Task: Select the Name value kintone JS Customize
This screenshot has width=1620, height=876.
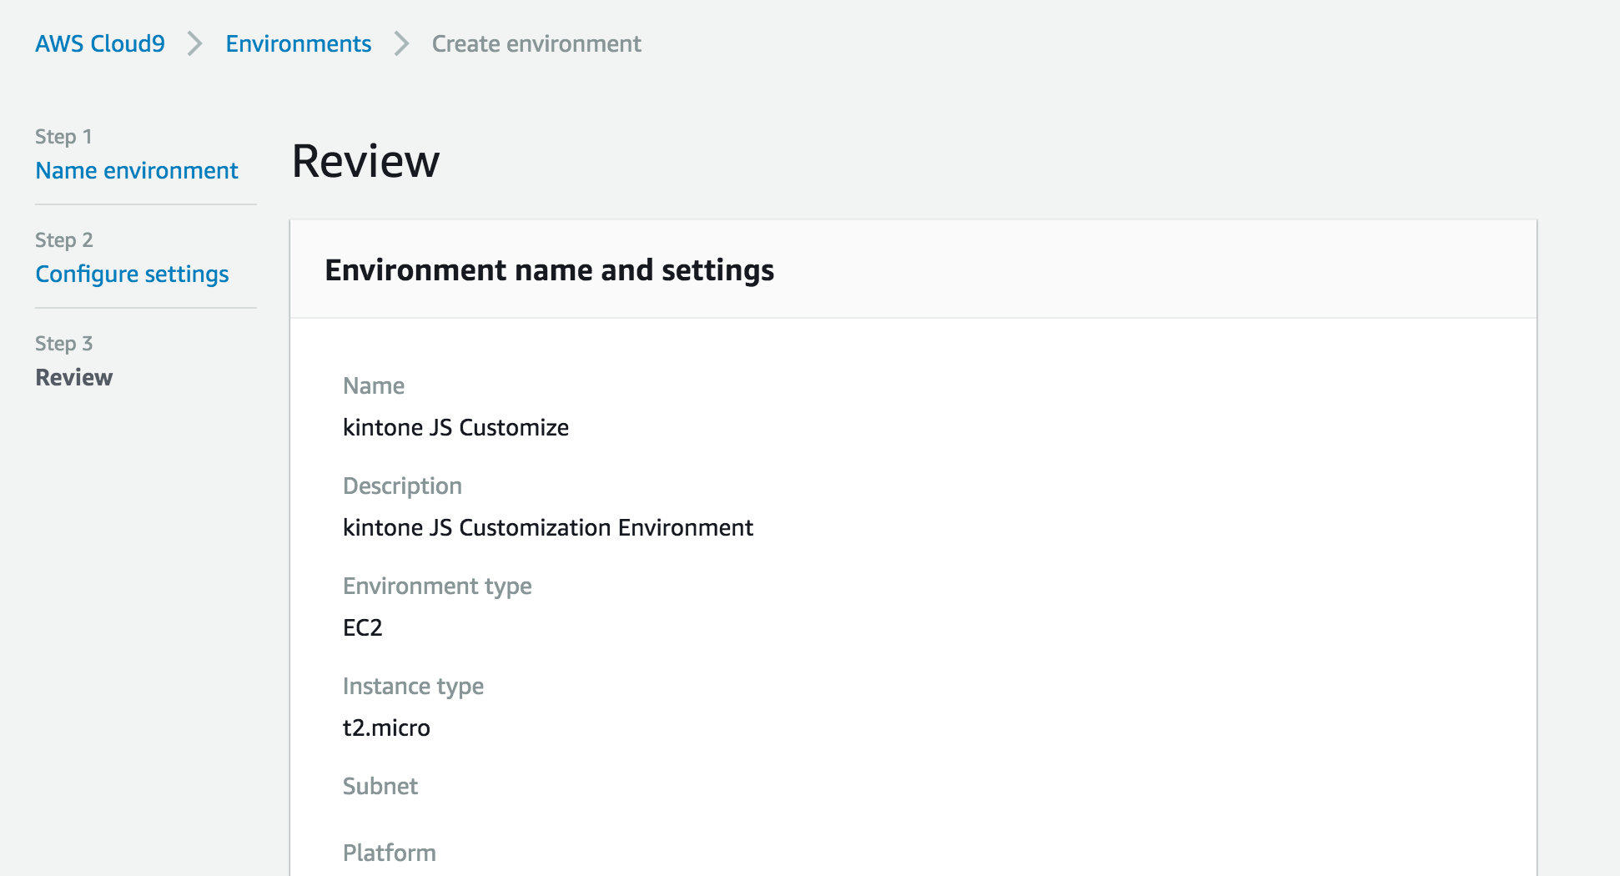Action: point(455,427)
